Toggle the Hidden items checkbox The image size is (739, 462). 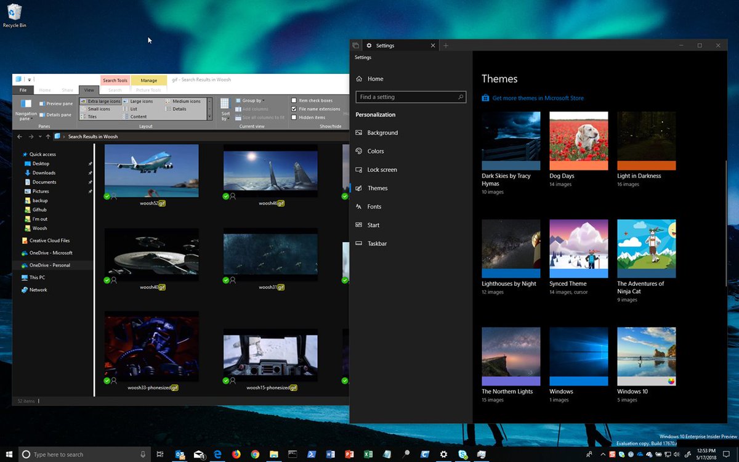point(294,117)
